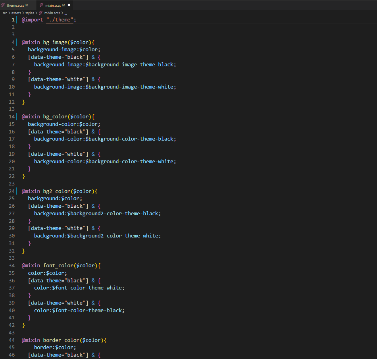Image resolution: width=377 pixels, height=359 pixels.
Task: Click the breadcrumb ellipsis symbol item
Action: [x=65, y=13]
